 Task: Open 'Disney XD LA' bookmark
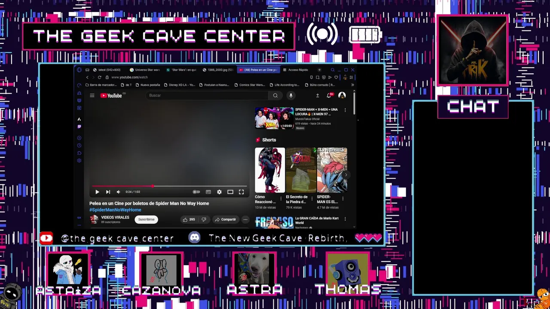click(179, 85)
